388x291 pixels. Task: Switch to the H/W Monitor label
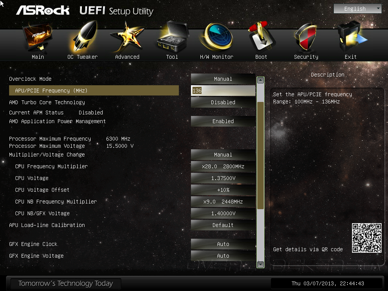click(216, 57)
